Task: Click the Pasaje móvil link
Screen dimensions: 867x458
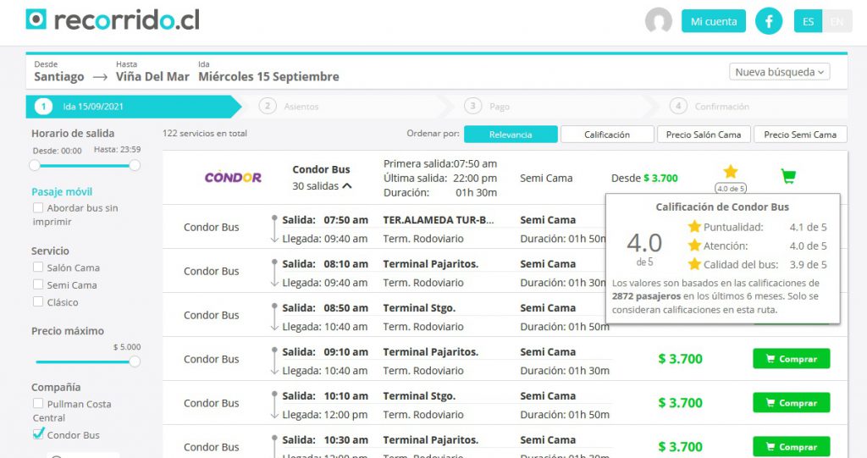Action: pos(62,192)
